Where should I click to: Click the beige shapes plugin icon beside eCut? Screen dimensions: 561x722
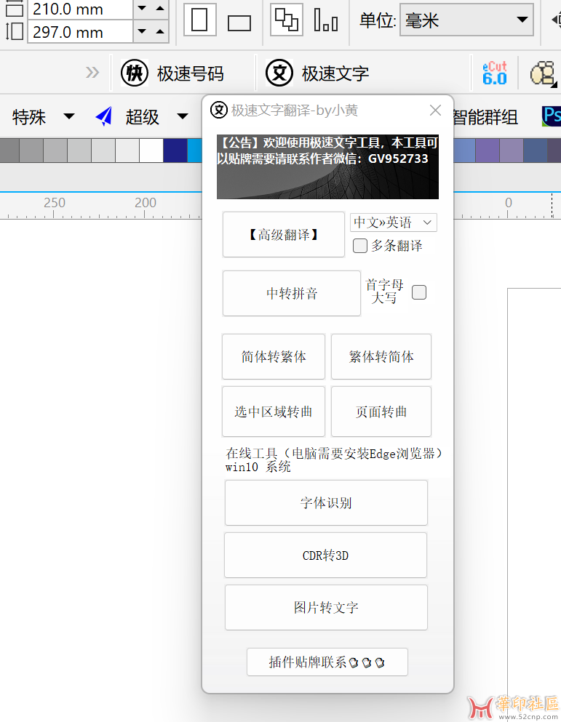pyautogui.click(x=543, y=73)
